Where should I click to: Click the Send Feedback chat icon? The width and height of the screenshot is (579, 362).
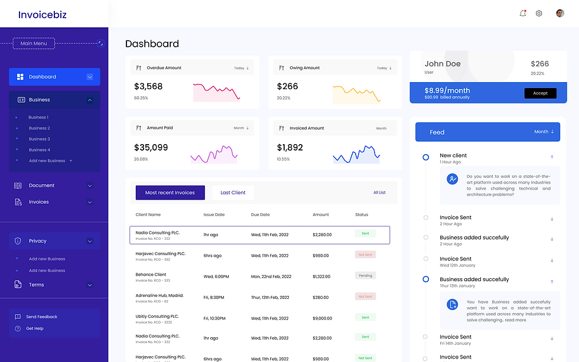pos(18,317)
